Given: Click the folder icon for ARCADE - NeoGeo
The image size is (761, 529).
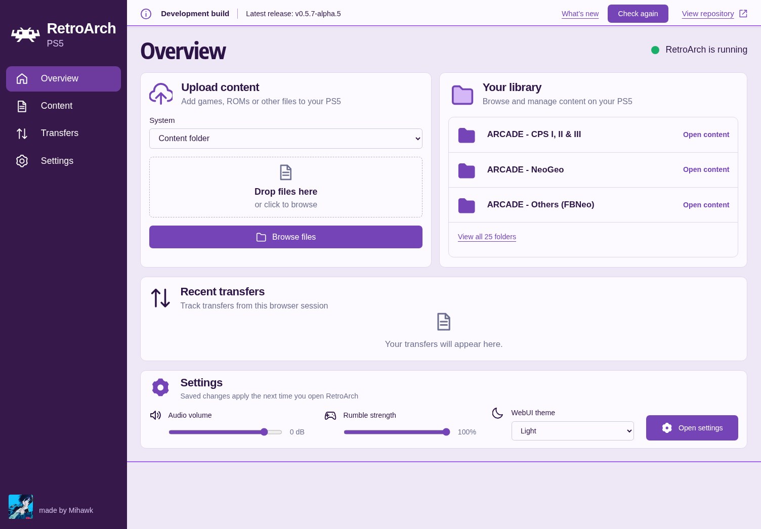Looking at the screenshot, I should pyautogui.click(x=467, y=170).
